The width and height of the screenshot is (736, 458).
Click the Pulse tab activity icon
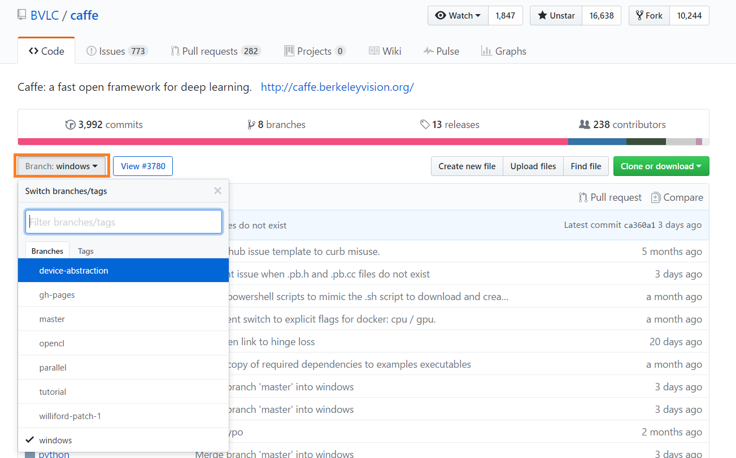pyautogui.click(x=428, y=51)
